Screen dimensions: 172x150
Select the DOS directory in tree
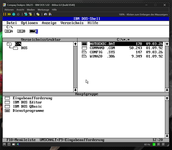(x=24, y=48)
